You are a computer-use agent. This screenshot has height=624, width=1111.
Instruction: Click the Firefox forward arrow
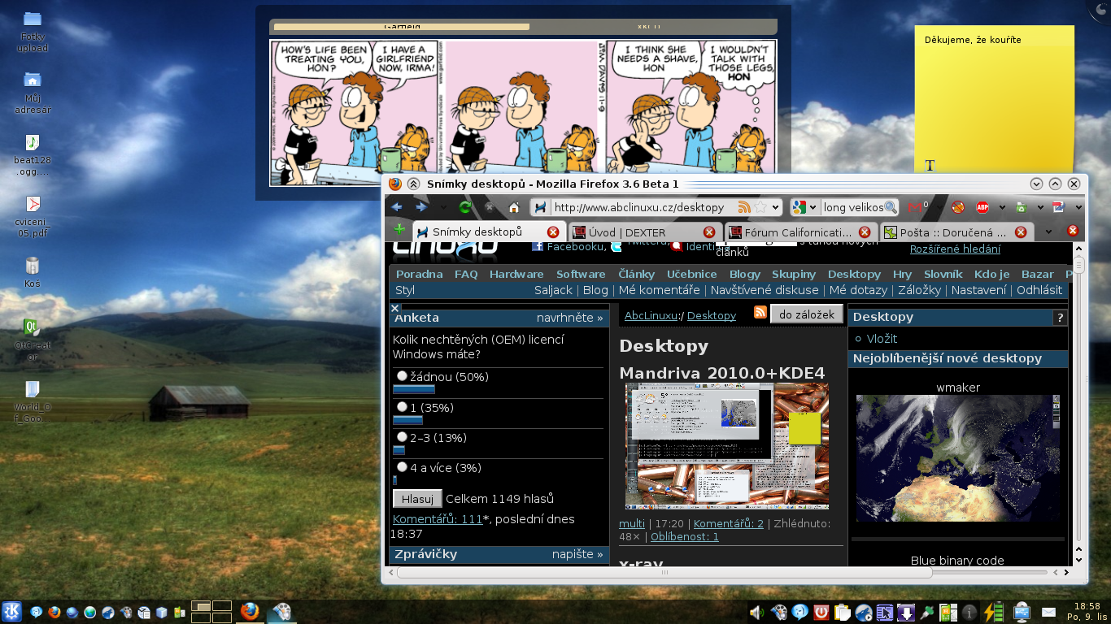[x=421, y=207]
